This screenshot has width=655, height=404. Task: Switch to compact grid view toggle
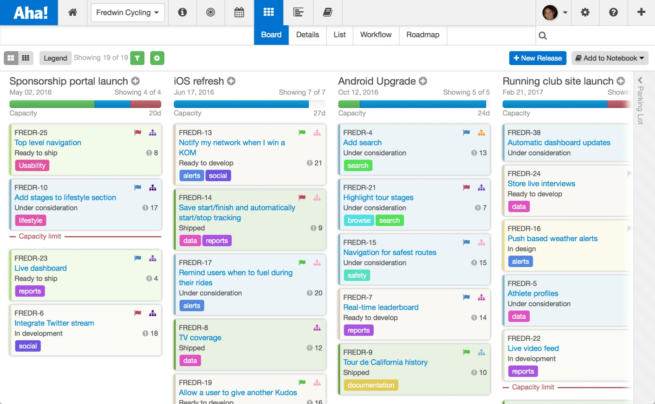26,58
